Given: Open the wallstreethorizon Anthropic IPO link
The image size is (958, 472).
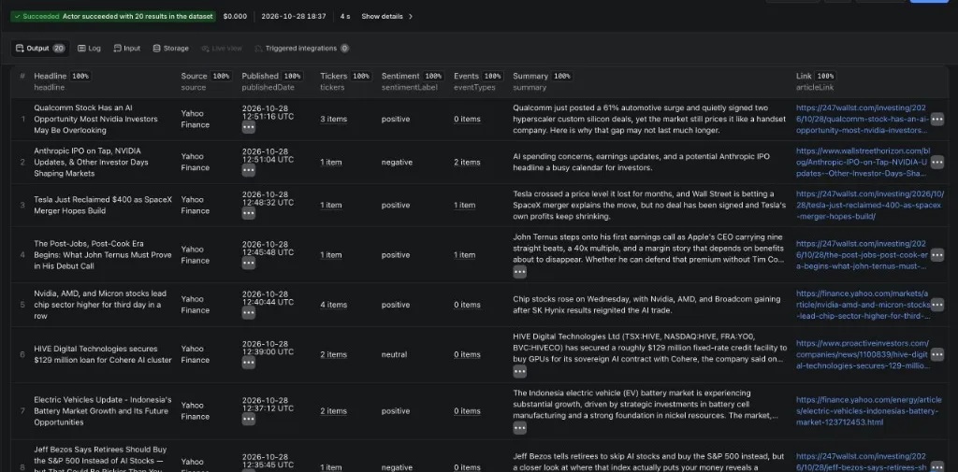Looking at the screenshot, I should point(862,162).
